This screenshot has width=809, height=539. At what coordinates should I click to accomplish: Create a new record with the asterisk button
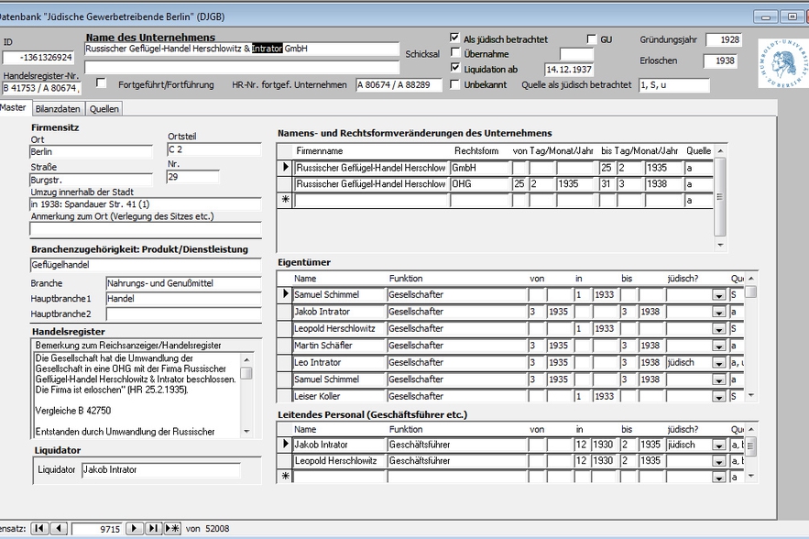click(x=172, y=529)
